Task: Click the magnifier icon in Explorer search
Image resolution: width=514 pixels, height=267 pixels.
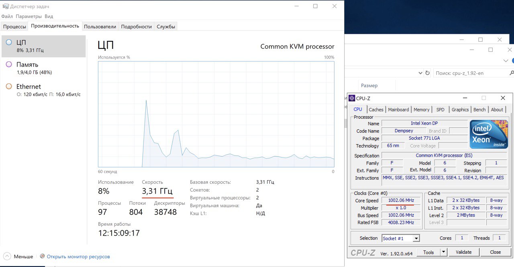Action: (511, 73)
